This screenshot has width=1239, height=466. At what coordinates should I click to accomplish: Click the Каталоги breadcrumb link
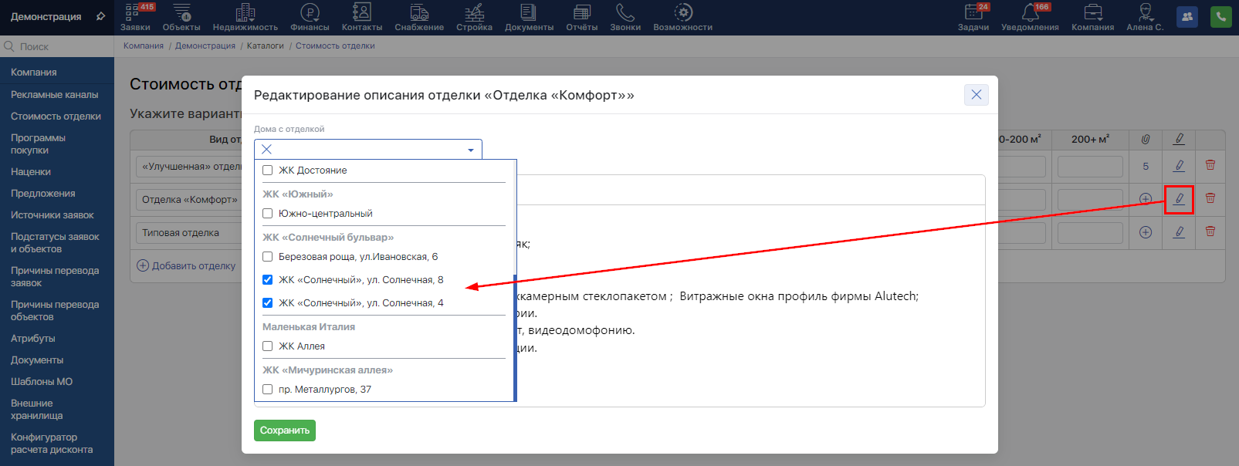coord(265,46)
